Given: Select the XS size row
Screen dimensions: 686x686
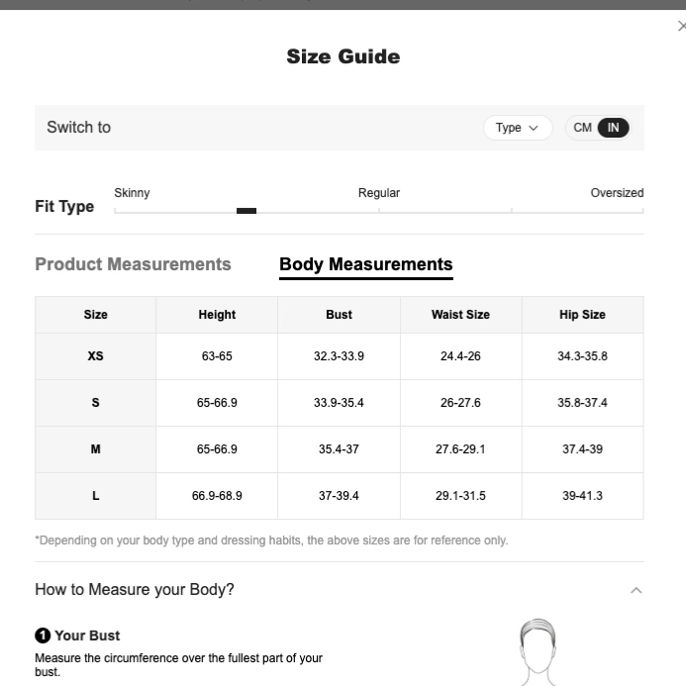Looking at the screenshot, I should coord(340,356).
